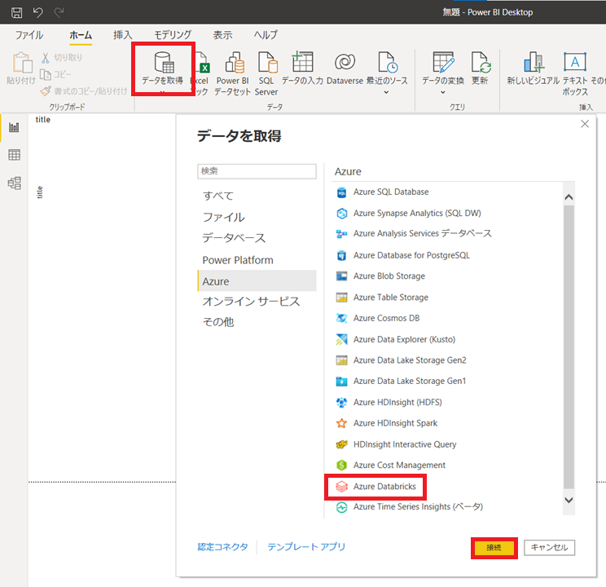
Task: Click the Redo arrow icon
Action: tap(59, 12)
